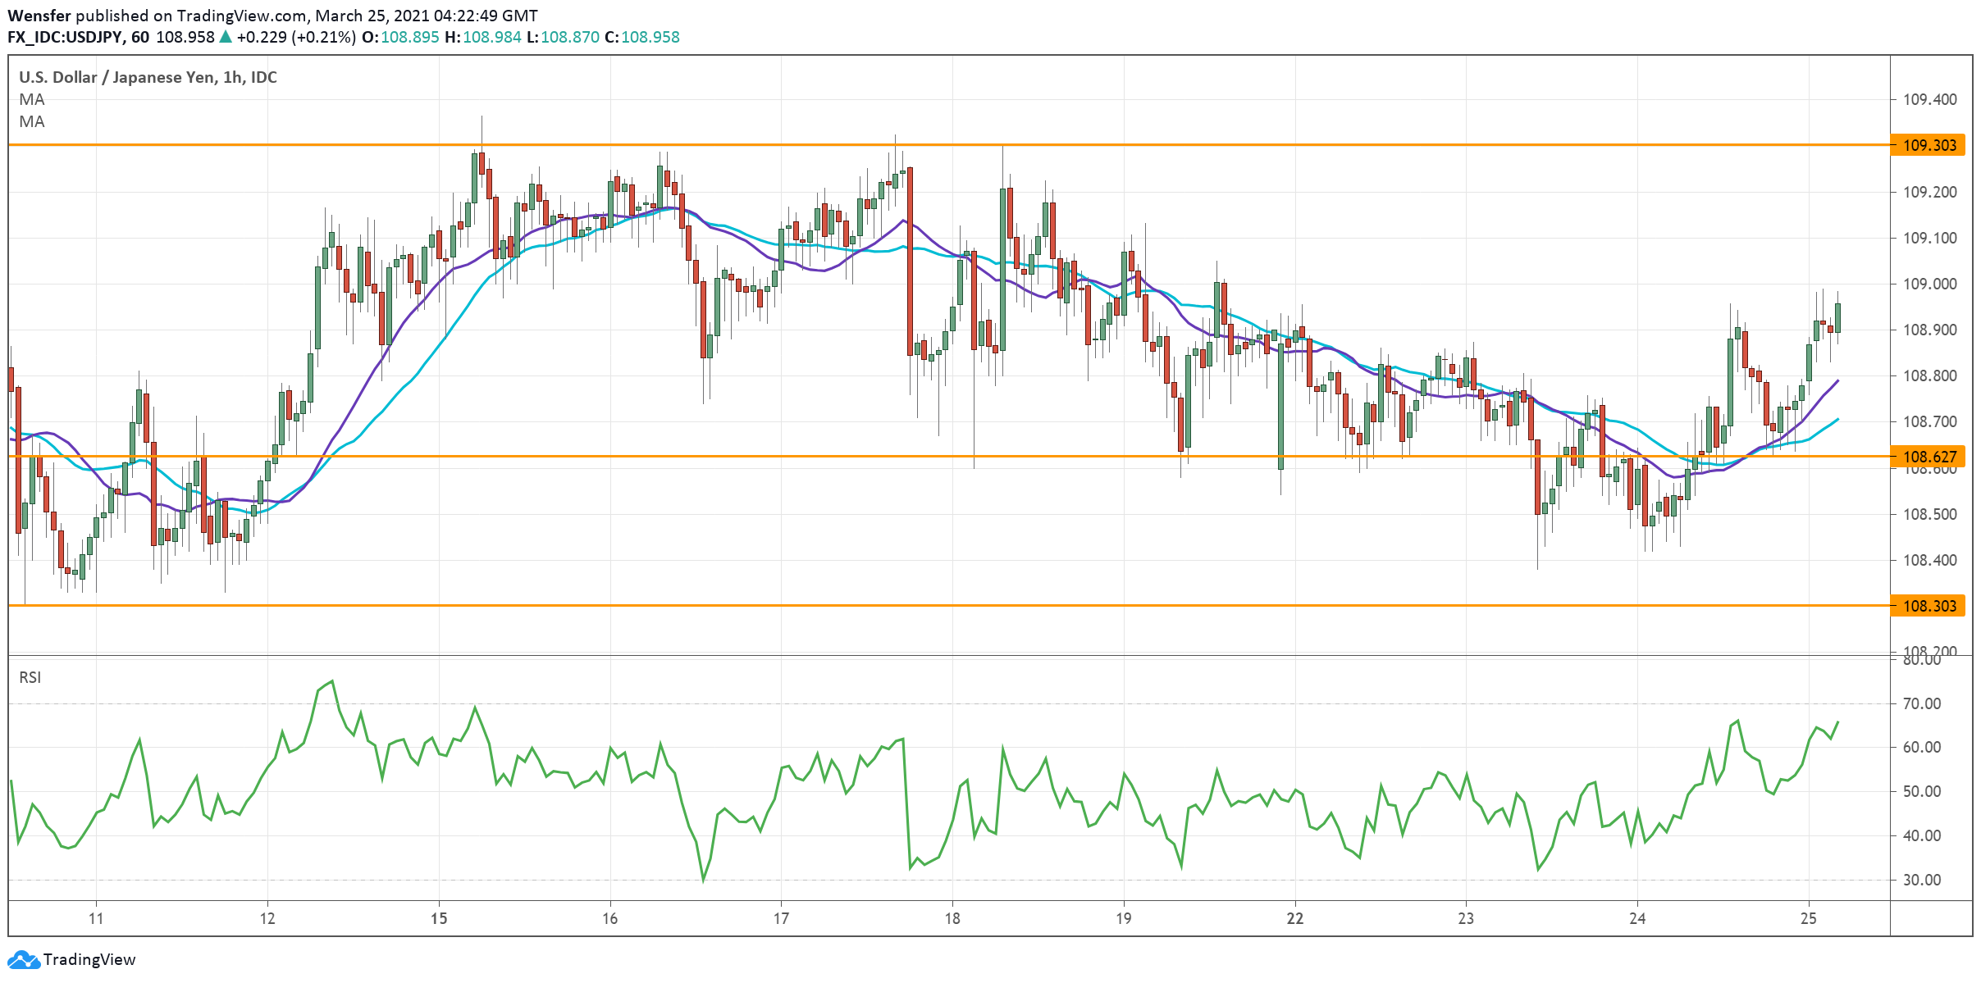
Task: Click the Wensfer author name
Action: click(x=39, y=16)
